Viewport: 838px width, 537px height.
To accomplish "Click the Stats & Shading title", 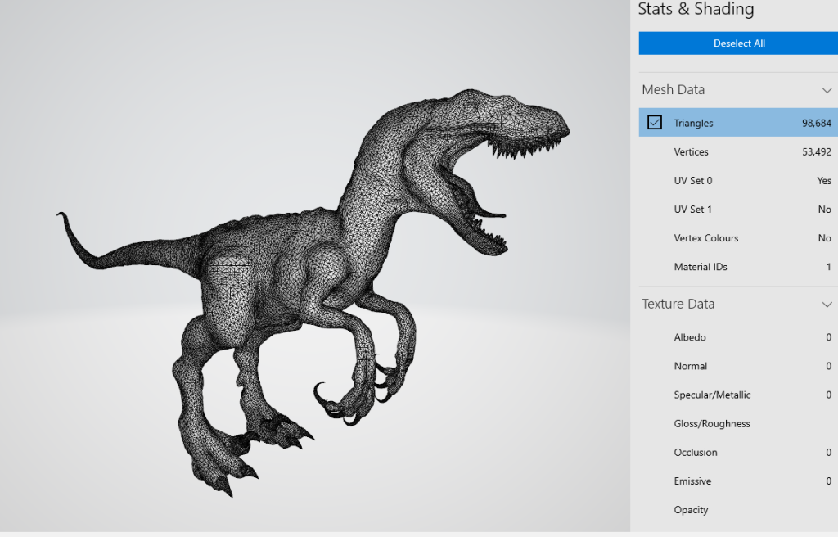I will click(696, 9).
